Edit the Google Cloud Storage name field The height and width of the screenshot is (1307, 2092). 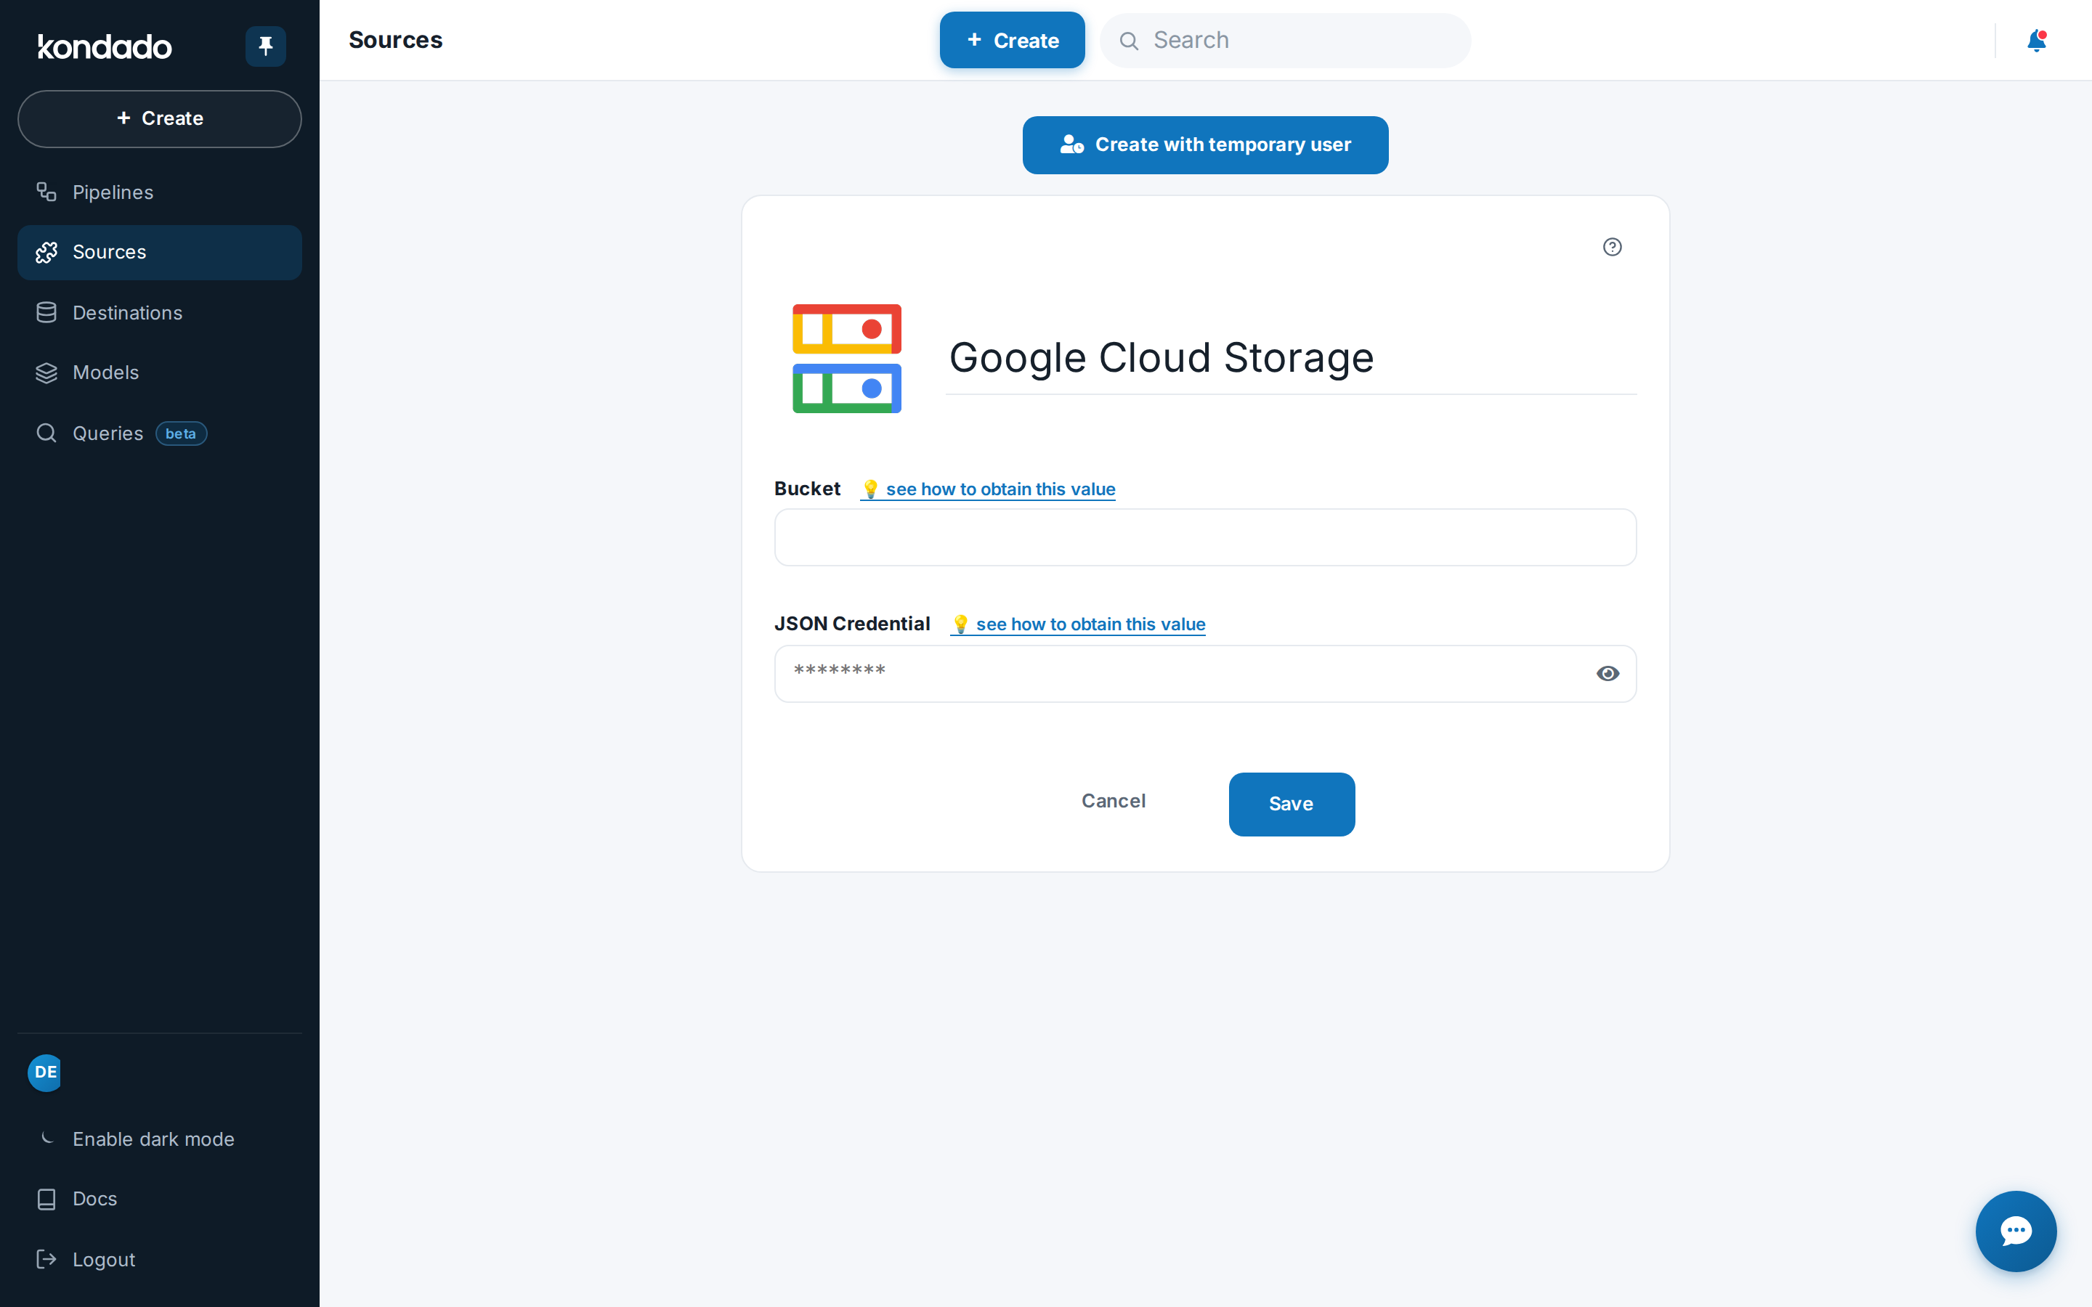pyautogui.click(x=1291, y=358)
